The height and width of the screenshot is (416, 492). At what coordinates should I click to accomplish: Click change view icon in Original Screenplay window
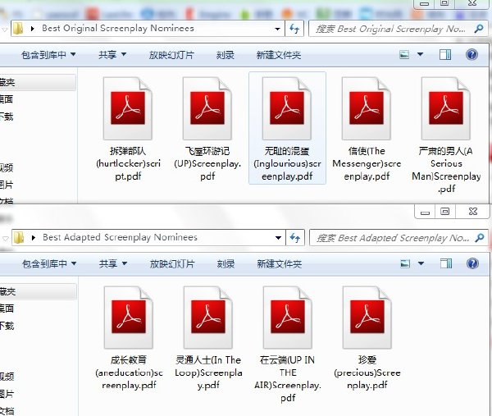click(x=404, y=55)
